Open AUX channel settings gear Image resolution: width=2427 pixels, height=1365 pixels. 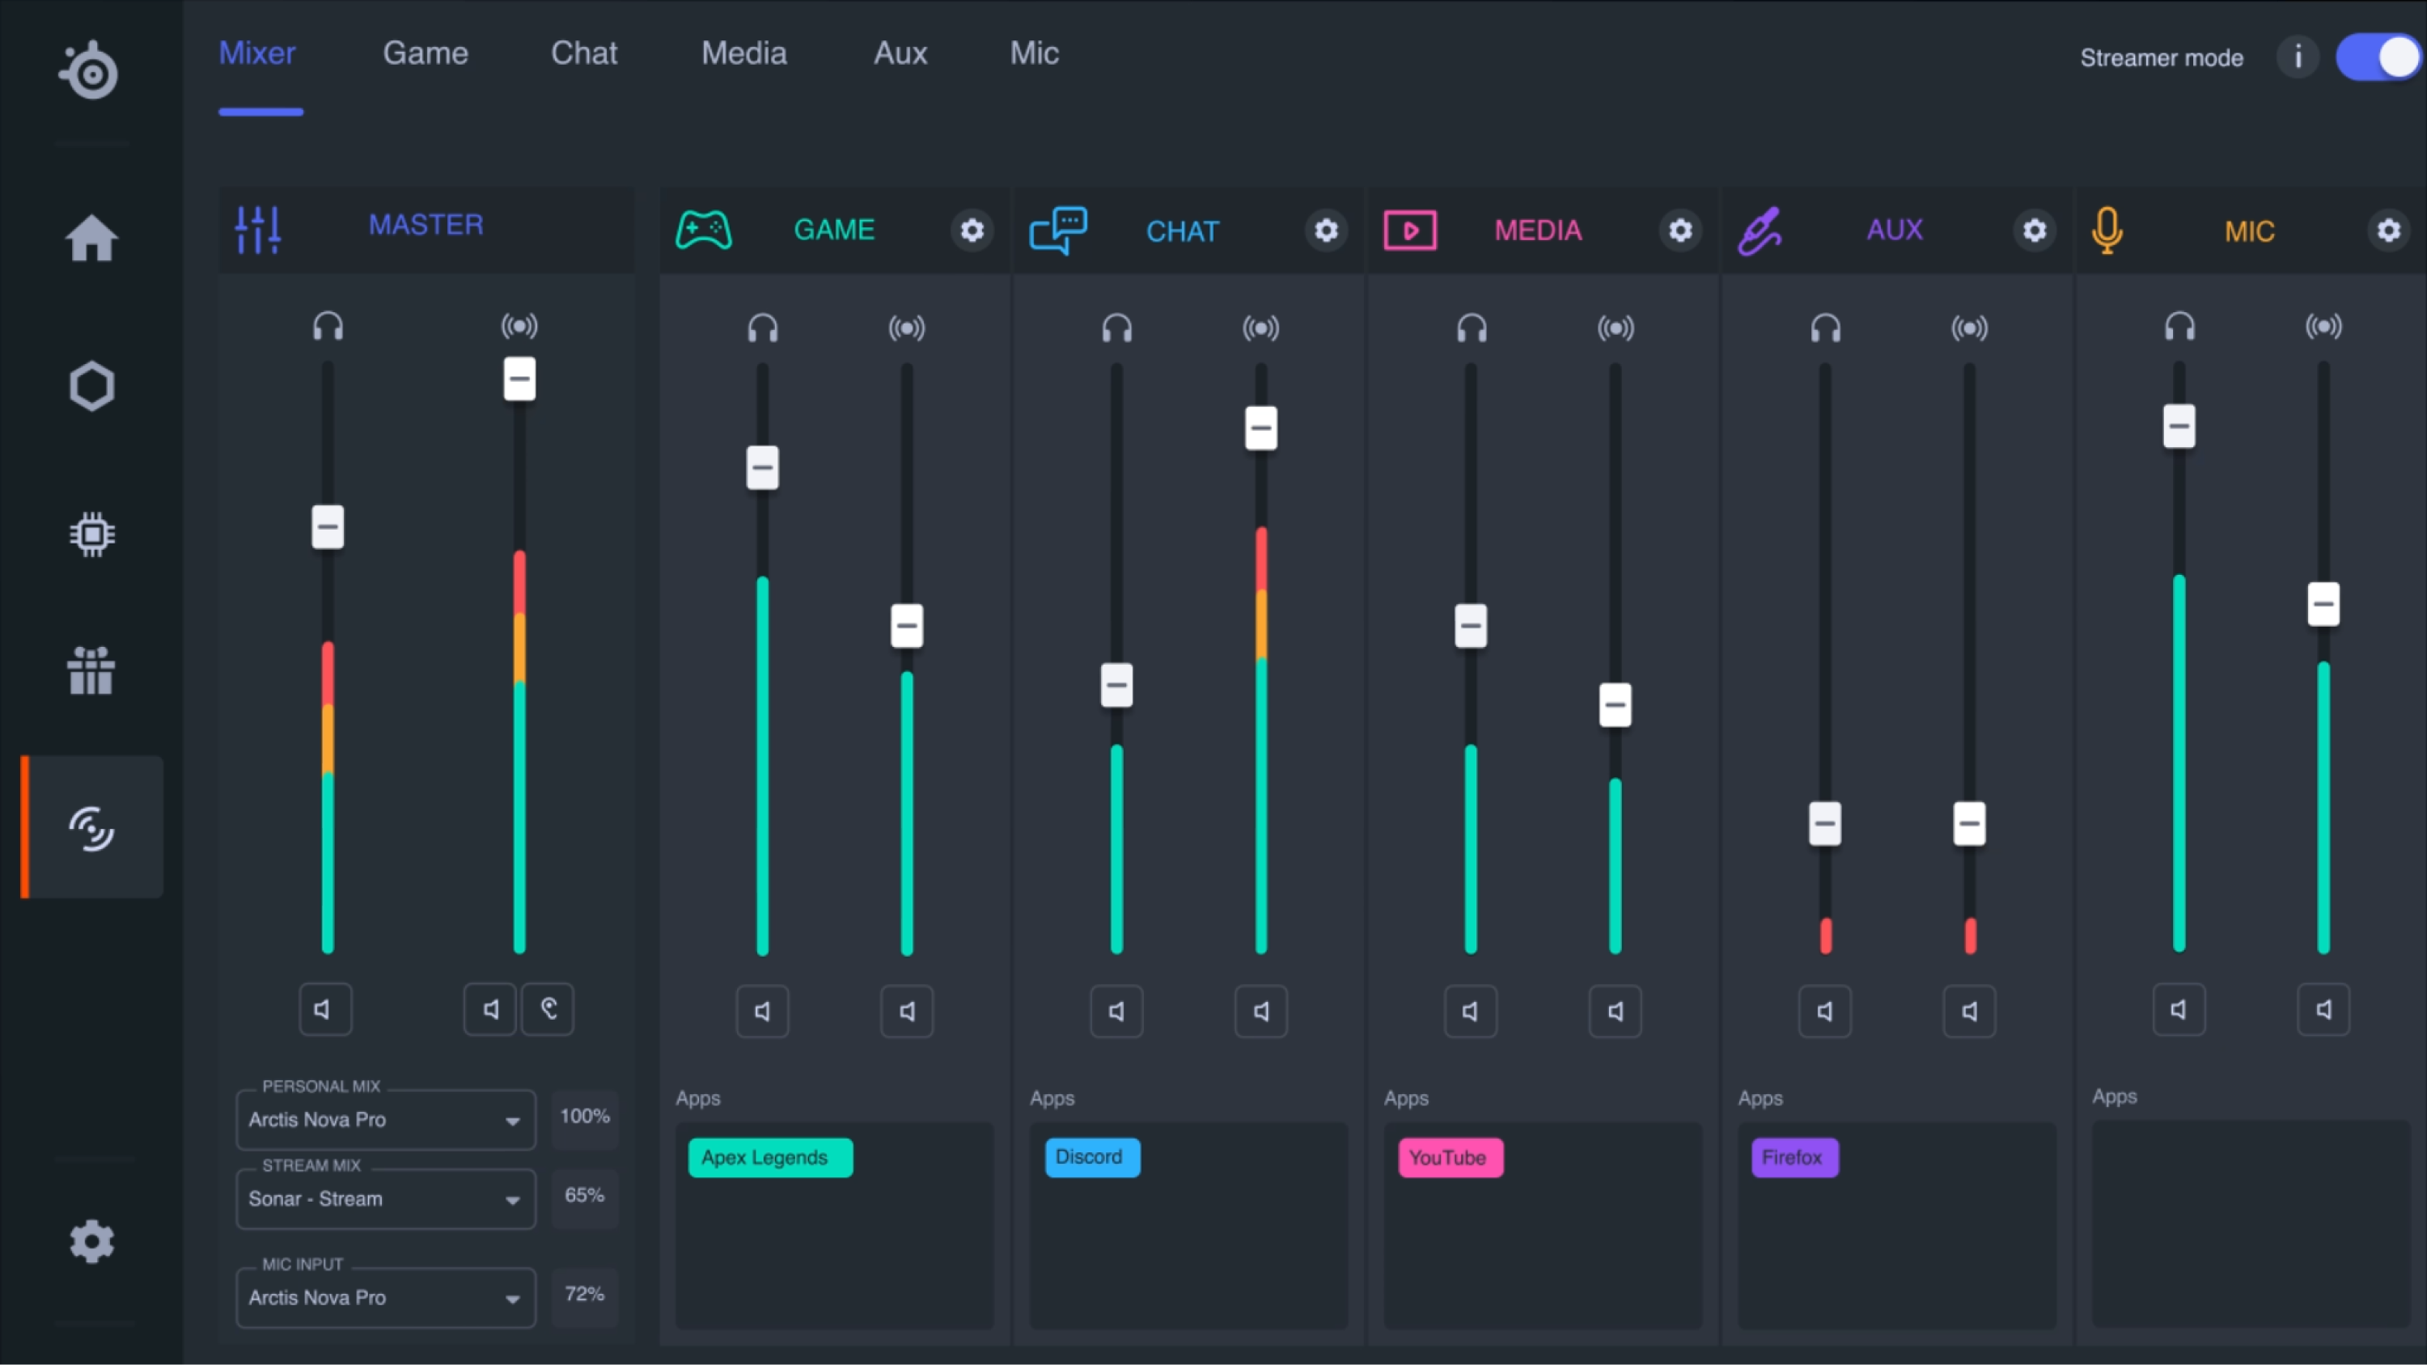[2034, 230]
